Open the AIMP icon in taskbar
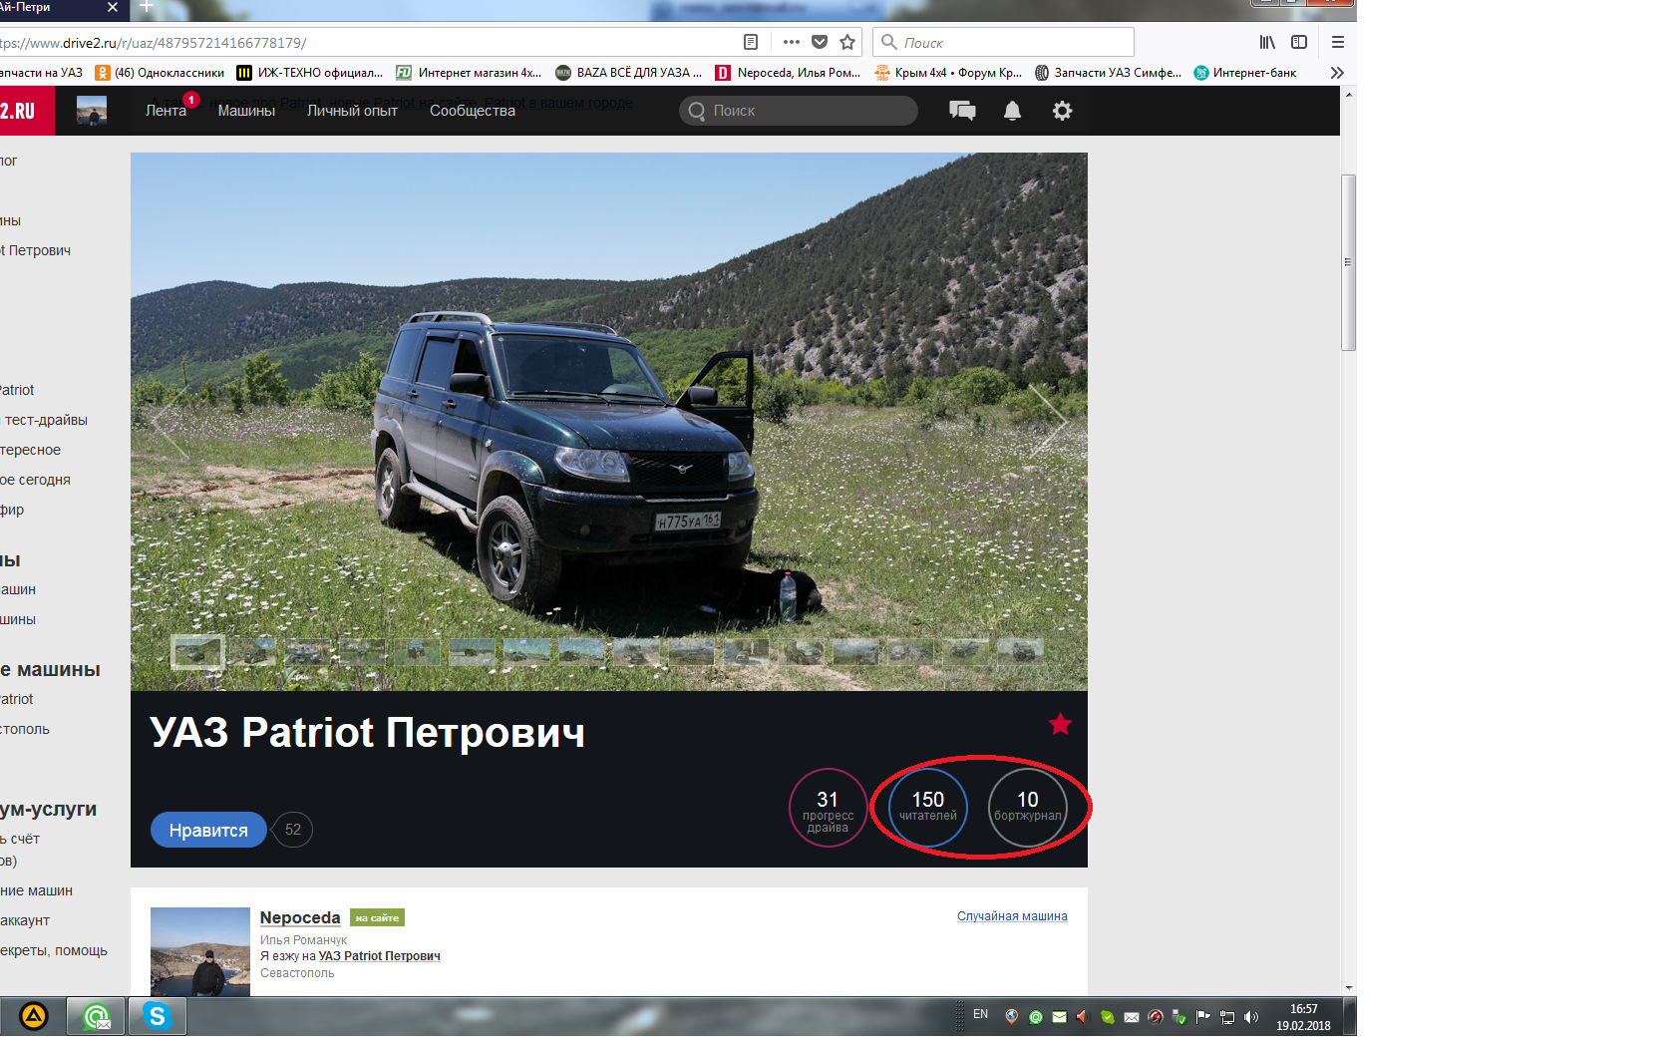1675x1047 pixels. point(33,1016)
